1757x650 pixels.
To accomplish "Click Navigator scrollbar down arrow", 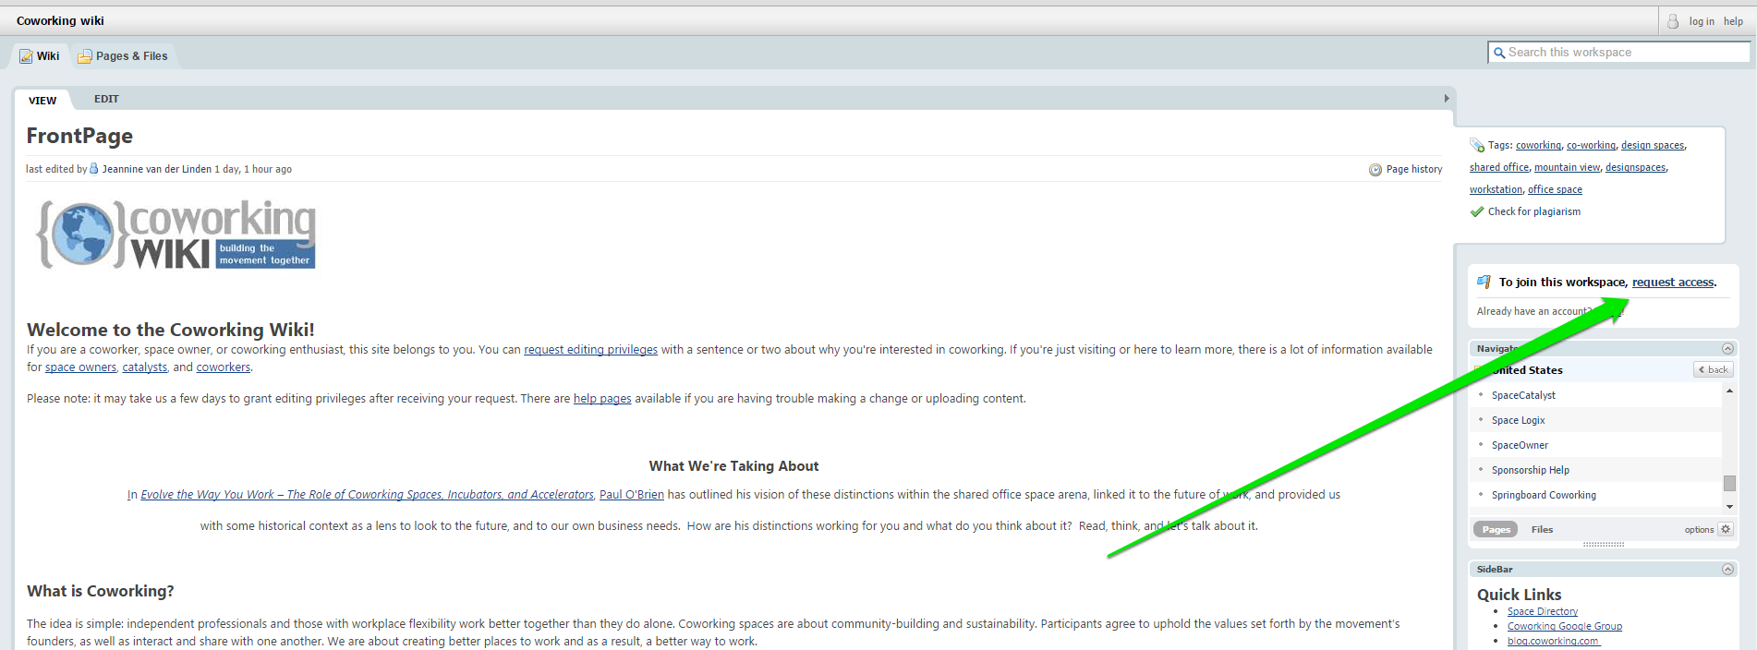I will click(1729, 506).
